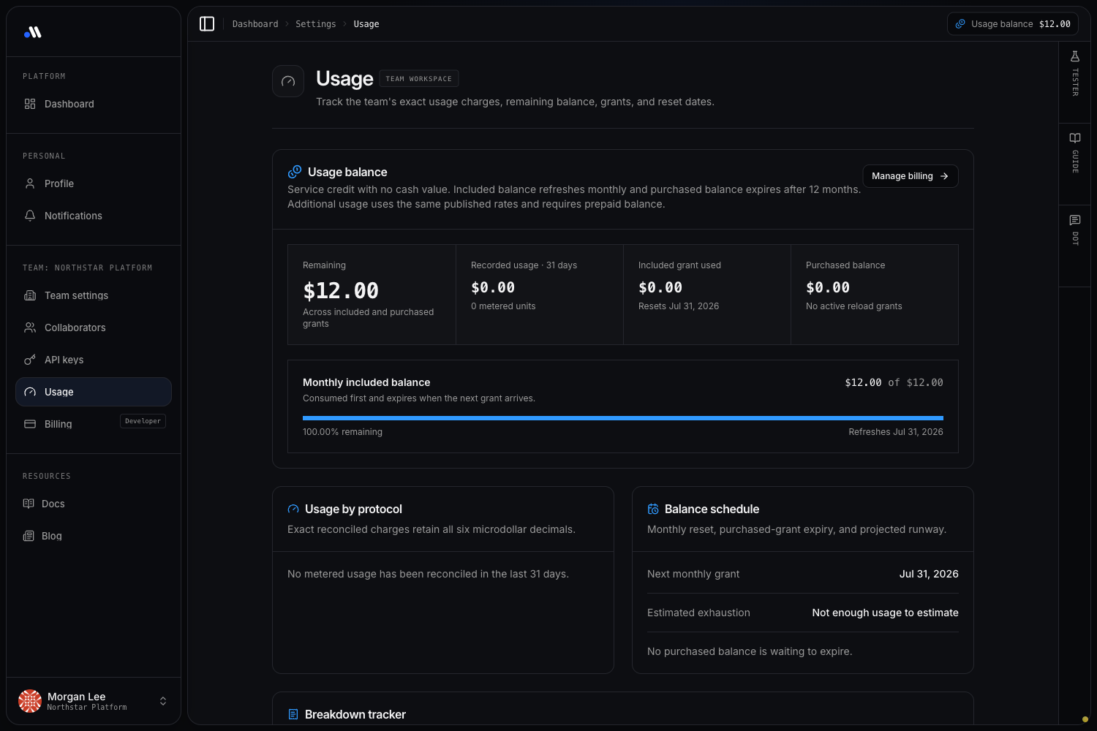Click the Remaining $12.00 amount
This screenshot has height=731, width=1097.
point(341,291)
